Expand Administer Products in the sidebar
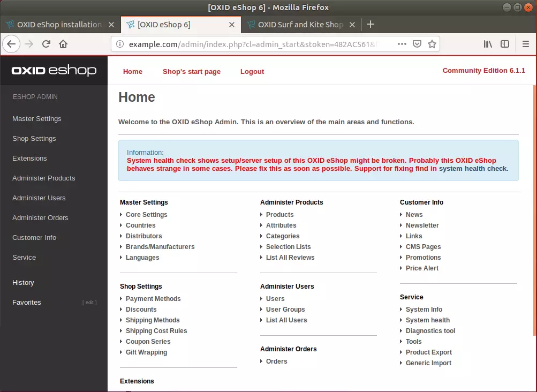 pyautogui.click(x=43, y=178)
